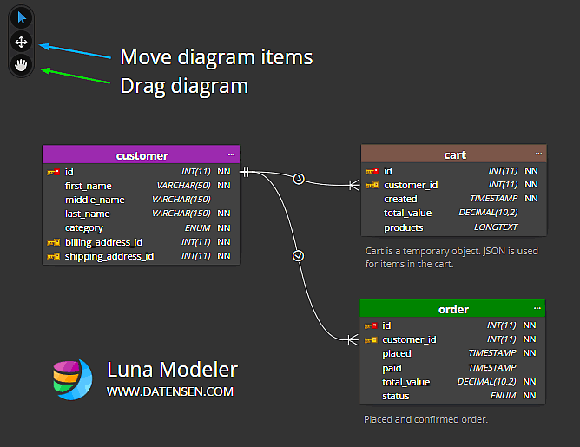This screenshot has width=580, height=447.
Task: Click relationship marker on customer-order line
Action: pos(299,255)
